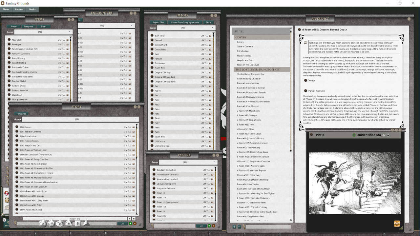Toggle identified state of Unidentified Map
Image resolution: width=420 pixels, height=236 pixels.
[354, 134]
